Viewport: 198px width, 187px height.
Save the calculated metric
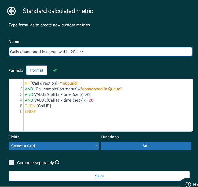(x=99, y=176)
